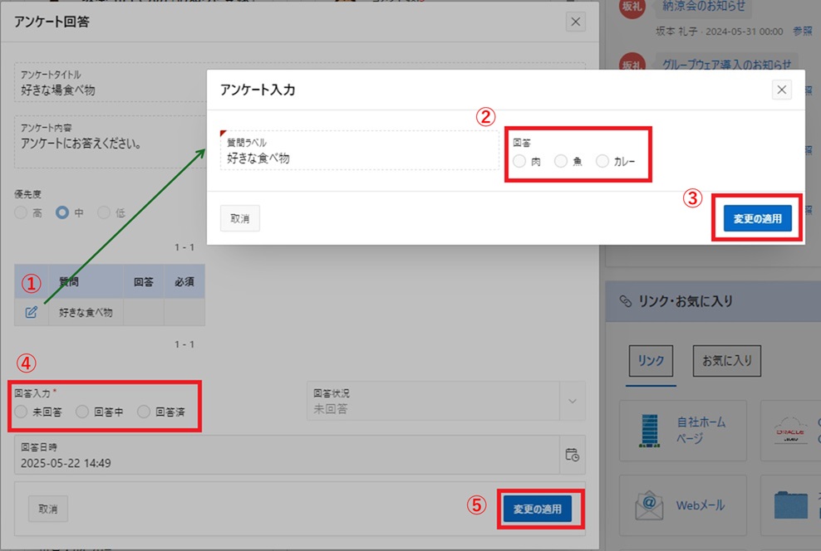
Task: Click the 回答日時 date input field
Action: (287, 455)
